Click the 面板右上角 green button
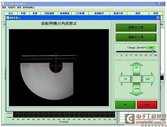The width and height of the screenshot is (167, 127). [x=136, y=37]
